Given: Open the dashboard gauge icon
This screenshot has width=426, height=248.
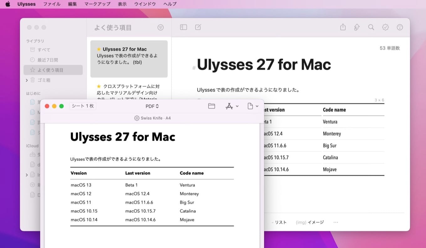Looking at the screenshot, I should point(400,27).
